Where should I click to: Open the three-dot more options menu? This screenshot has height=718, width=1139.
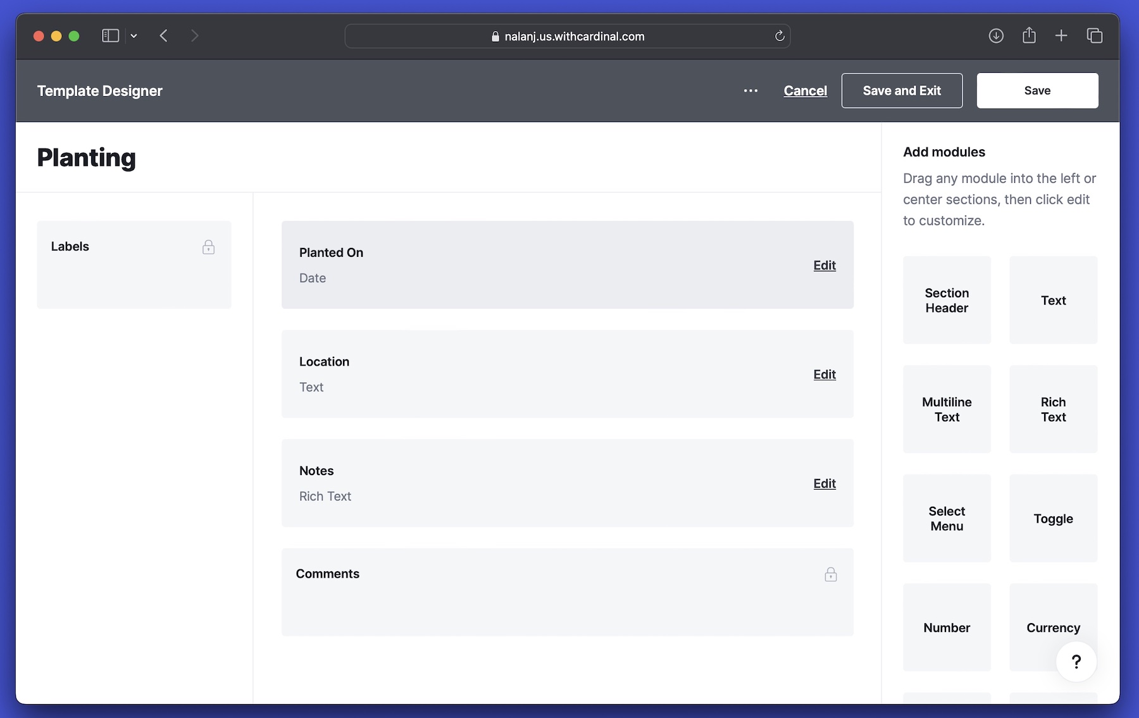point(750,90)
